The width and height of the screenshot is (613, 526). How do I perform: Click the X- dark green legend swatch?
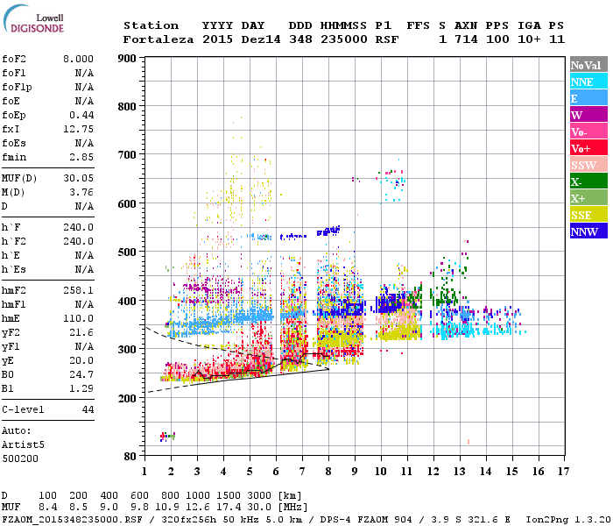click(588, 181)
